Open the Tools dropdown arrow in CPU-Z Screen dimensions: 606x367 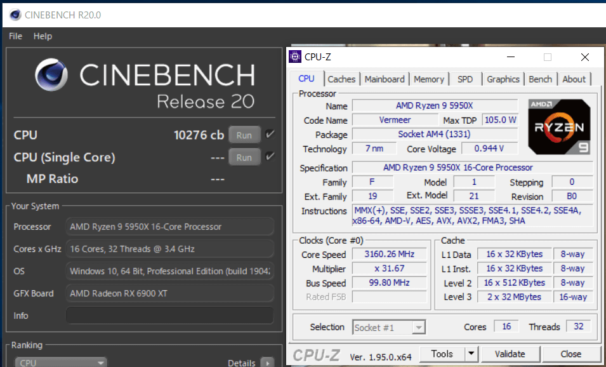pos(471,354)
